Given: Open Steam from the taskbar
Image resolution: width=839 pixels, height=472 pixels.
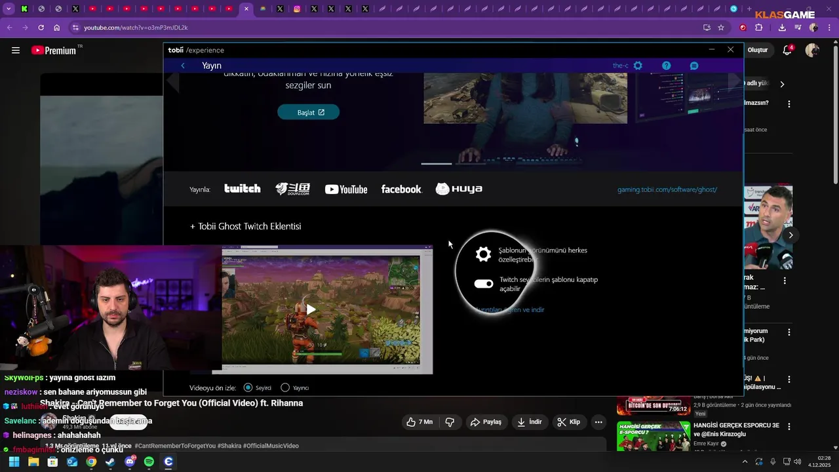Looking at the screenshot, I should tap(110, 462).
